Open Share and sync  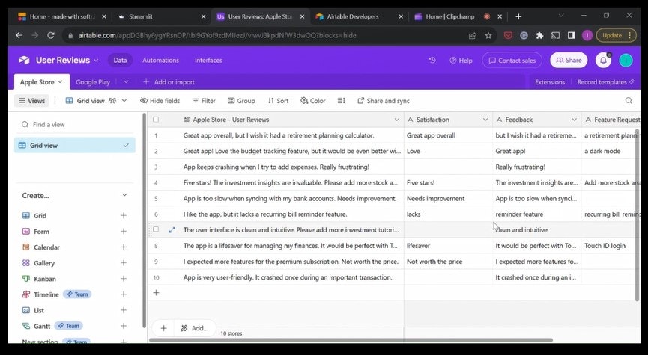(384, 101)
